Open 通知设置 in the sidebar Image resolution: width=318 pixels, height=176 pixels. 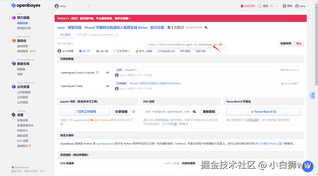[22, 136]
